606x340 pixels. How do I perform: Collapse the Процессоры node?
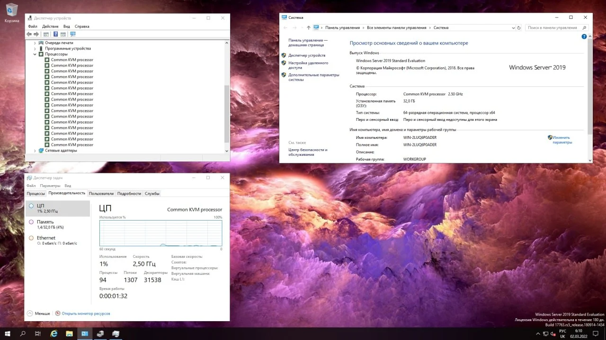pyautogui.click(x=35, y=54)
